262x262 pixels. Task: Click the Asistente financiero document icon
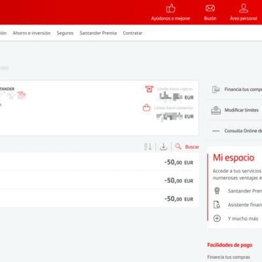[x=217, y=204]
